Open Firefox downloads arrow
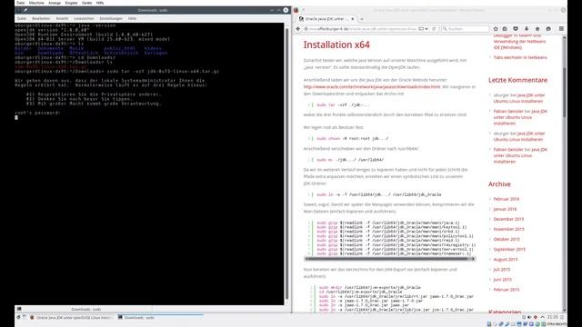582x327 pixels. 527,28
